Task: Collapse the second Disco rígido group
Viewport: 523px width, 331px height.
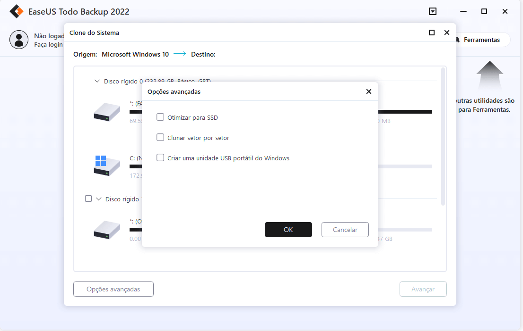Action: pos(99,199)
